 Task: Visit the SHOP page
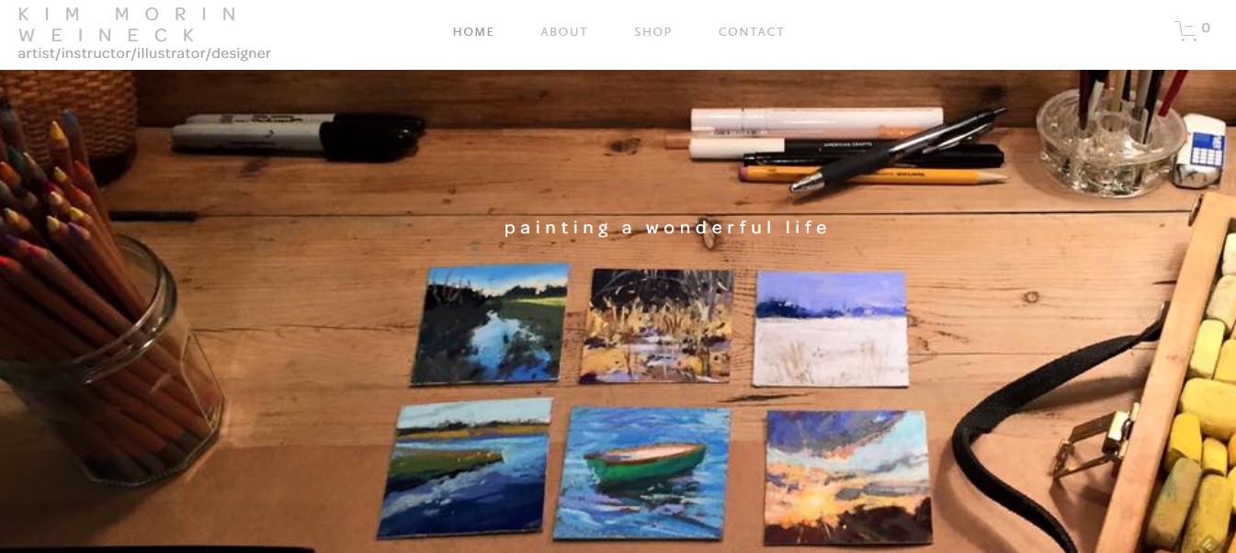[x=653, y=32]
